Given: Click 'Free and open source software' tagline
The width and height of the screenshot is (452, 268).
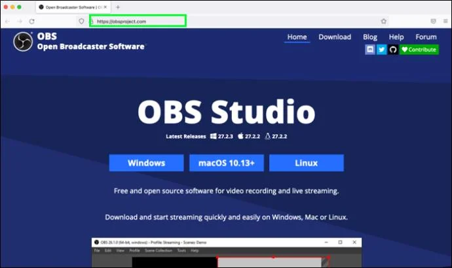Looking at the screenshot, I should [226, 191].
